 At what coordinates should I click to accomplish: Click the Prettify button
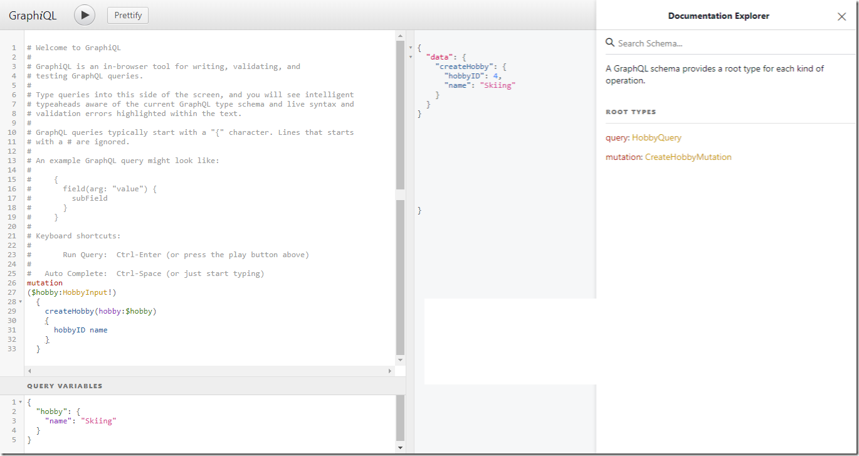[x=128, y=15]
